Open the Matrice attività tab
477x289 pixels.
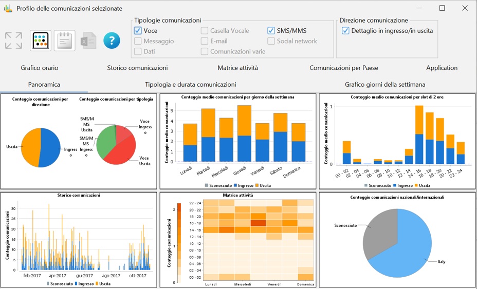point(237,68)
